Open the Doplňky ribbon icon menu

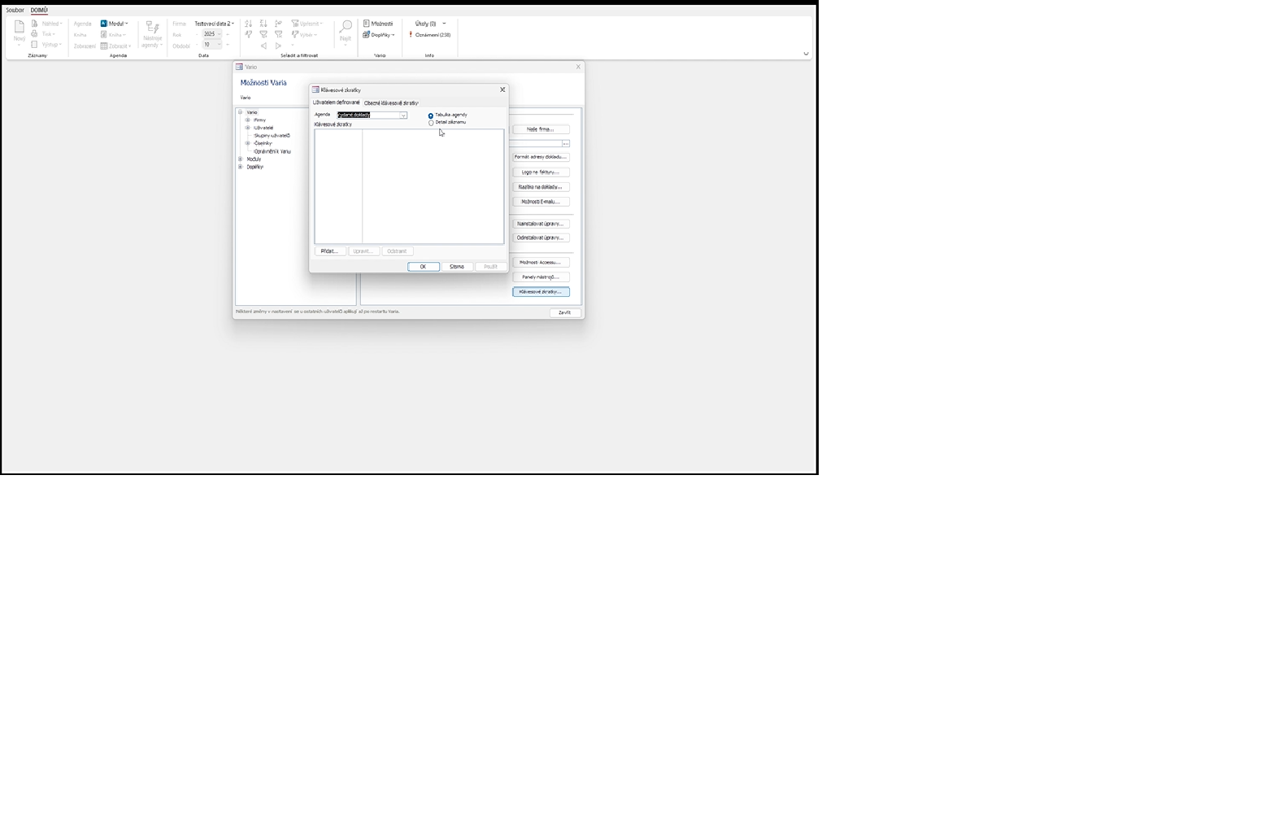click(367, 35)
